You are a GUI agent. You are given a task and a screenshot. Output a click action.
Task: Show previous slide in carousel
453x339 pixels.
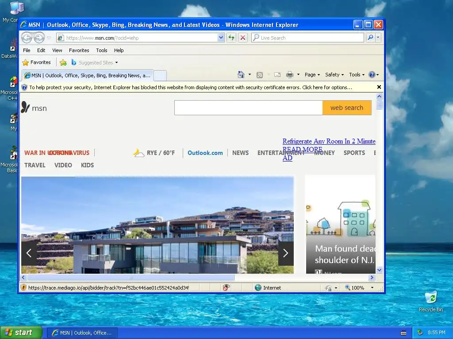[29, 253]
